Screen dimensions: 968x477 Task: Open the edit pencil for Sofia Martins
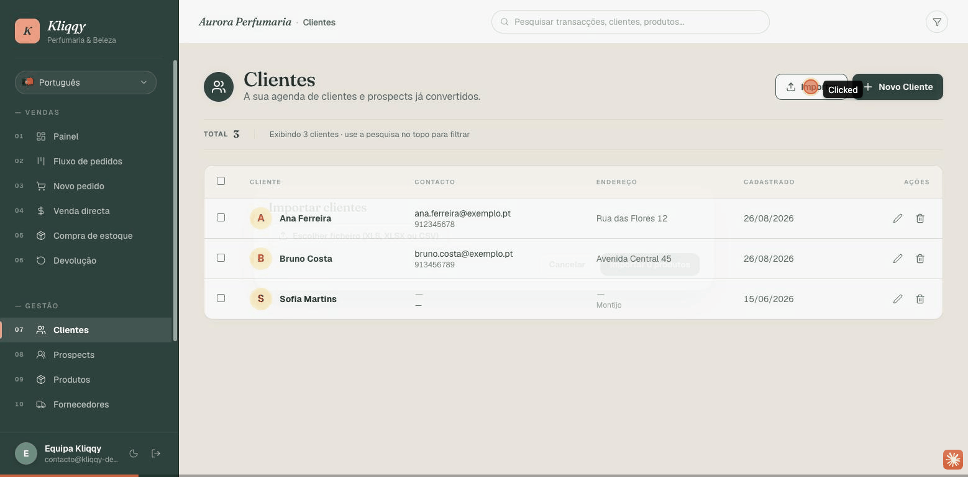898,299
